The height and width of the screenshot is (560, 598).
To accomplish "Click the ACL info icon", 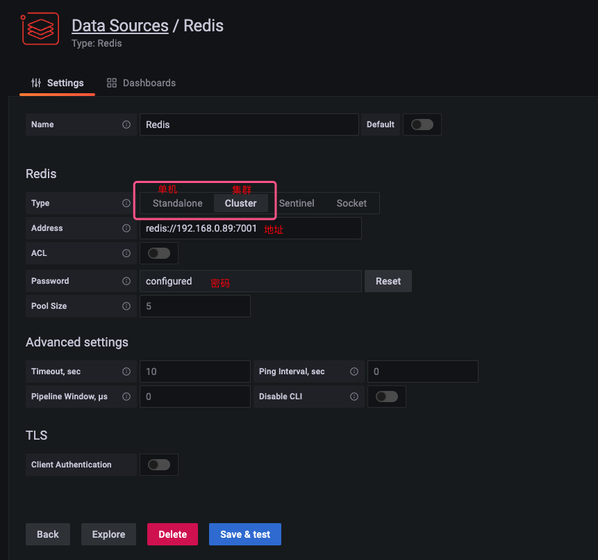I will pos(126,253).
